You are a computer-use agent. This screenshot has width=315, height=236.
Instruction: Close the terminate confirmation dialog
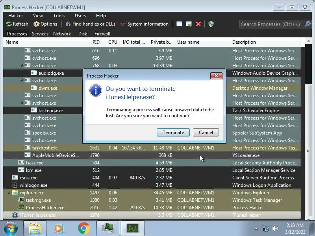point(216,76)
